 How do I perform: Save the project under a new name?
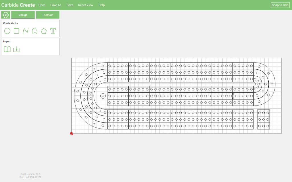(56, 5)
